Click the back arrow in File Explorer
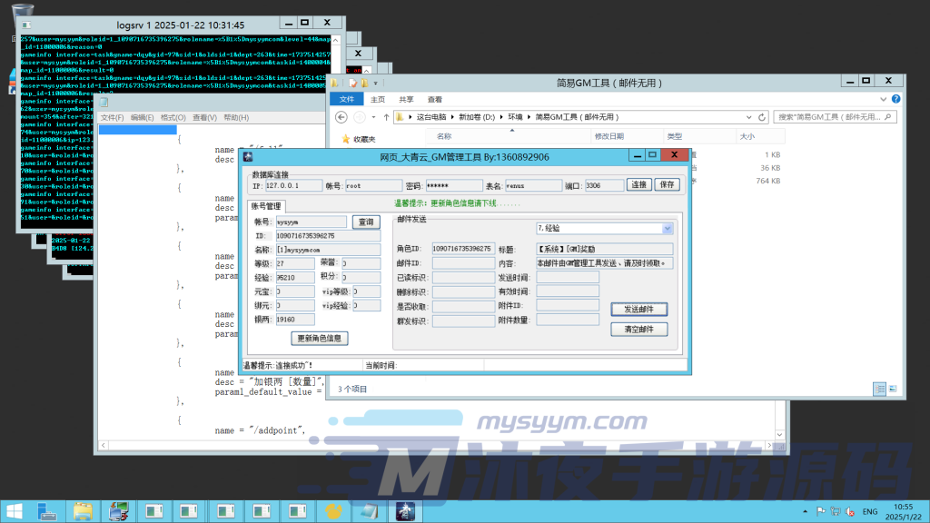Image resolution: width=930 pixels, height=523 pixels. pos(340,117)
